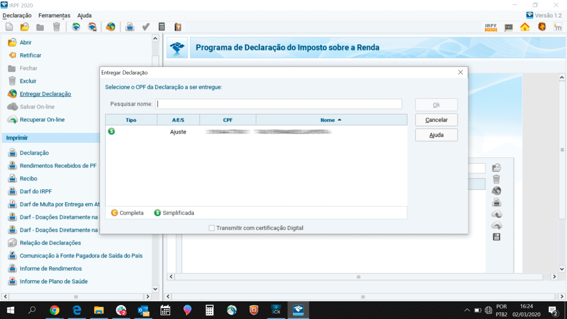This screenshot has width=567, height=319.
Task: Open Google Chrome from the taskbar
Action: (x=55, y=310)
